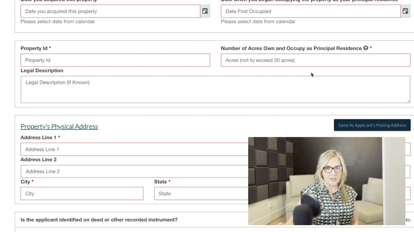The height and width of the screenshot is (232, 414).
Task: Open the Property's Physical Address heading link
Action: pyautogui.click(x=59, y=126)
